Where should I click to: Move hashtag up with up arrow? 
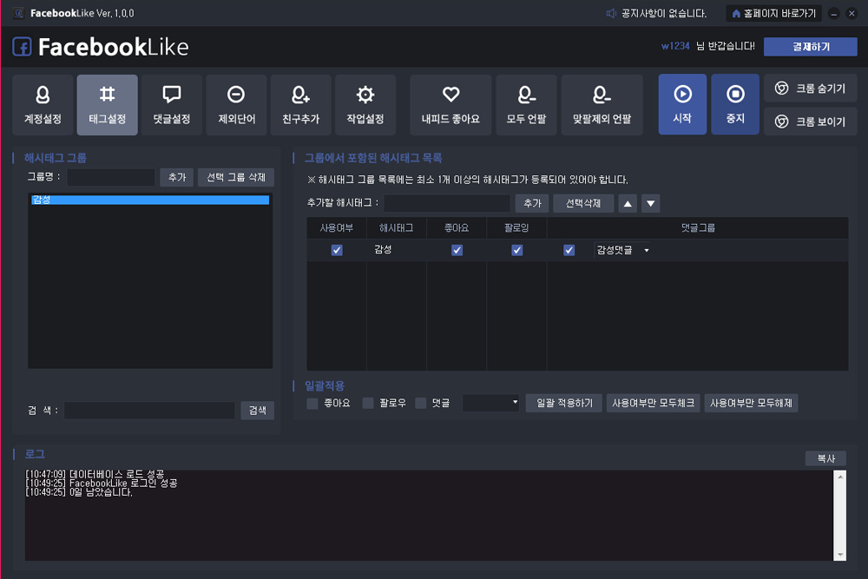coord(628,204)
